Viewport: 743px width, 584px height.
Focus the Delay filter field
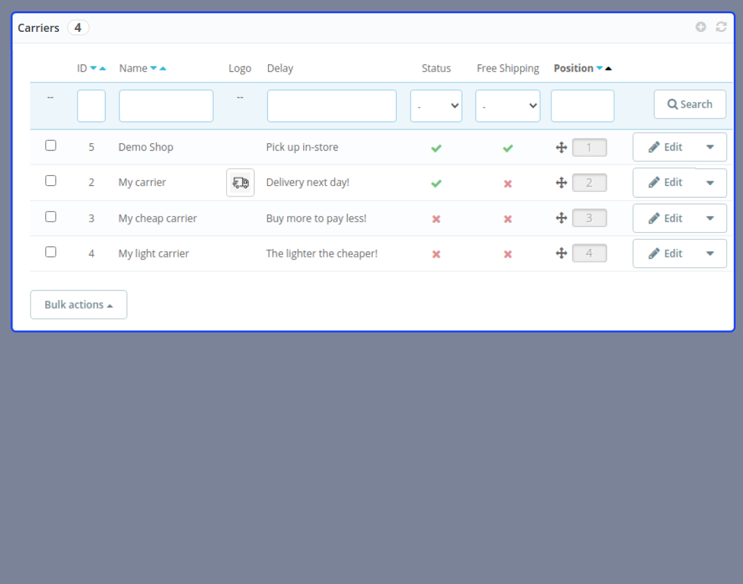pyautogui.click(x=332, y=106)
